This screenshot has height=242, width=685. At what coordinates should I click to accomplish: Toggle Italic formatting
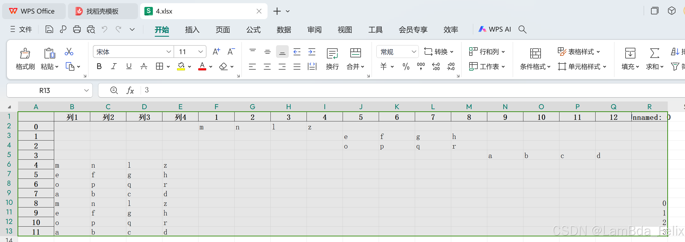coord(114,67)
